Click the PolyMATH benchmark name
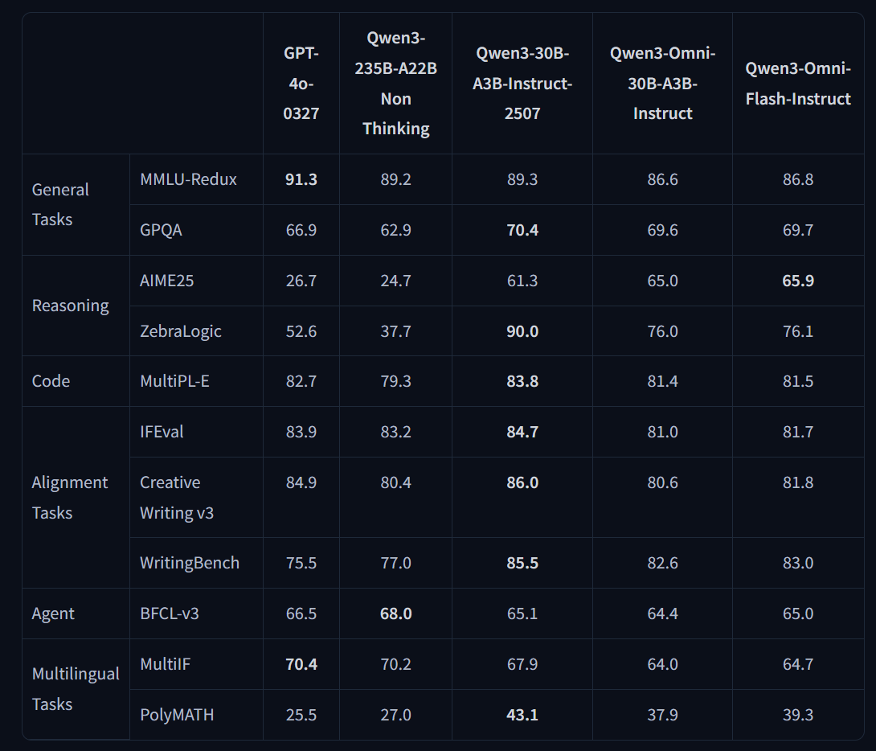The image size is (876, 751). pos(177,715)
